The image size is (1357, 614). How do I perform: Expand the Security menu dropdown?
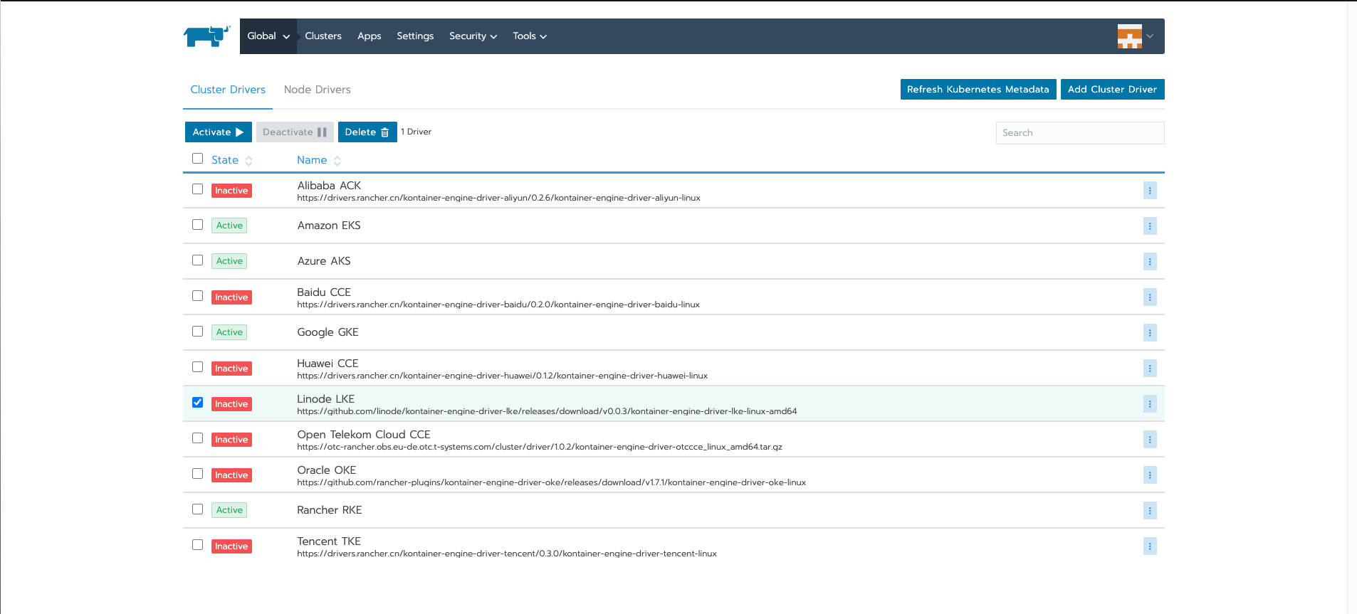(x=473, y=36)
